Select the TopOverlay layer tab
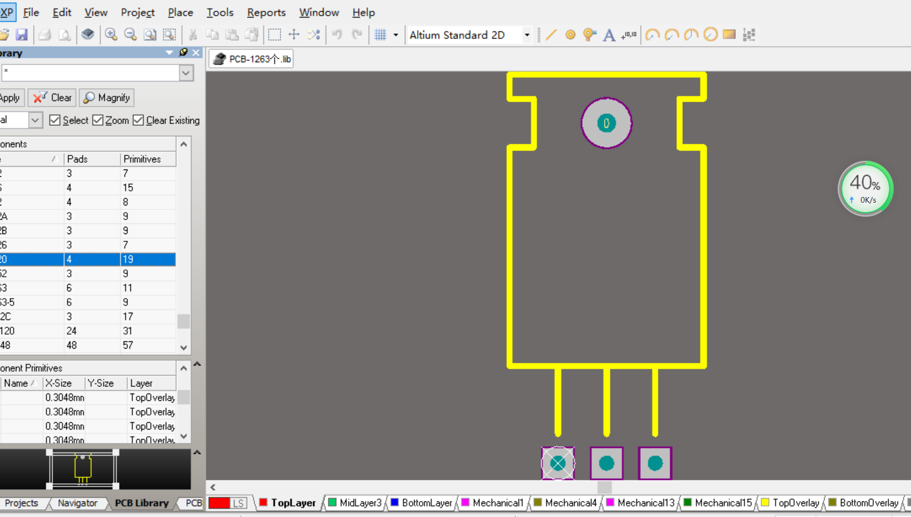Screen dimensions: 911x517 tap(790, 503)
